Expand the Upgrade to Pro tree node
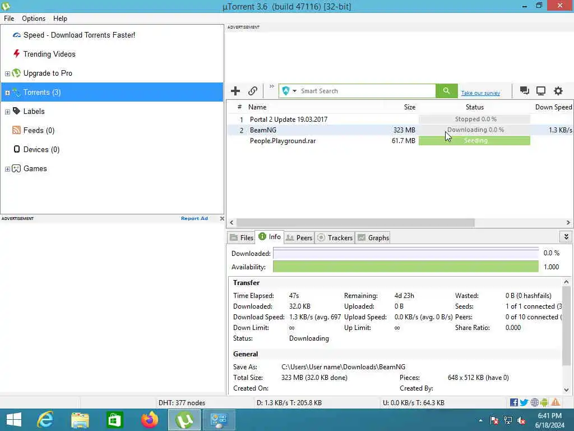 tap(7, 74)
